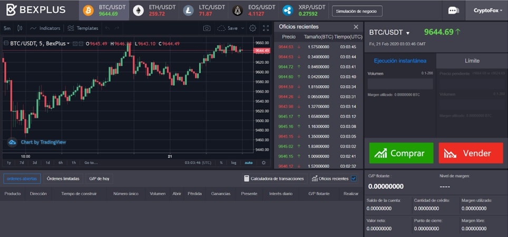Click the Volumen input field

click(x=400, y=84)
